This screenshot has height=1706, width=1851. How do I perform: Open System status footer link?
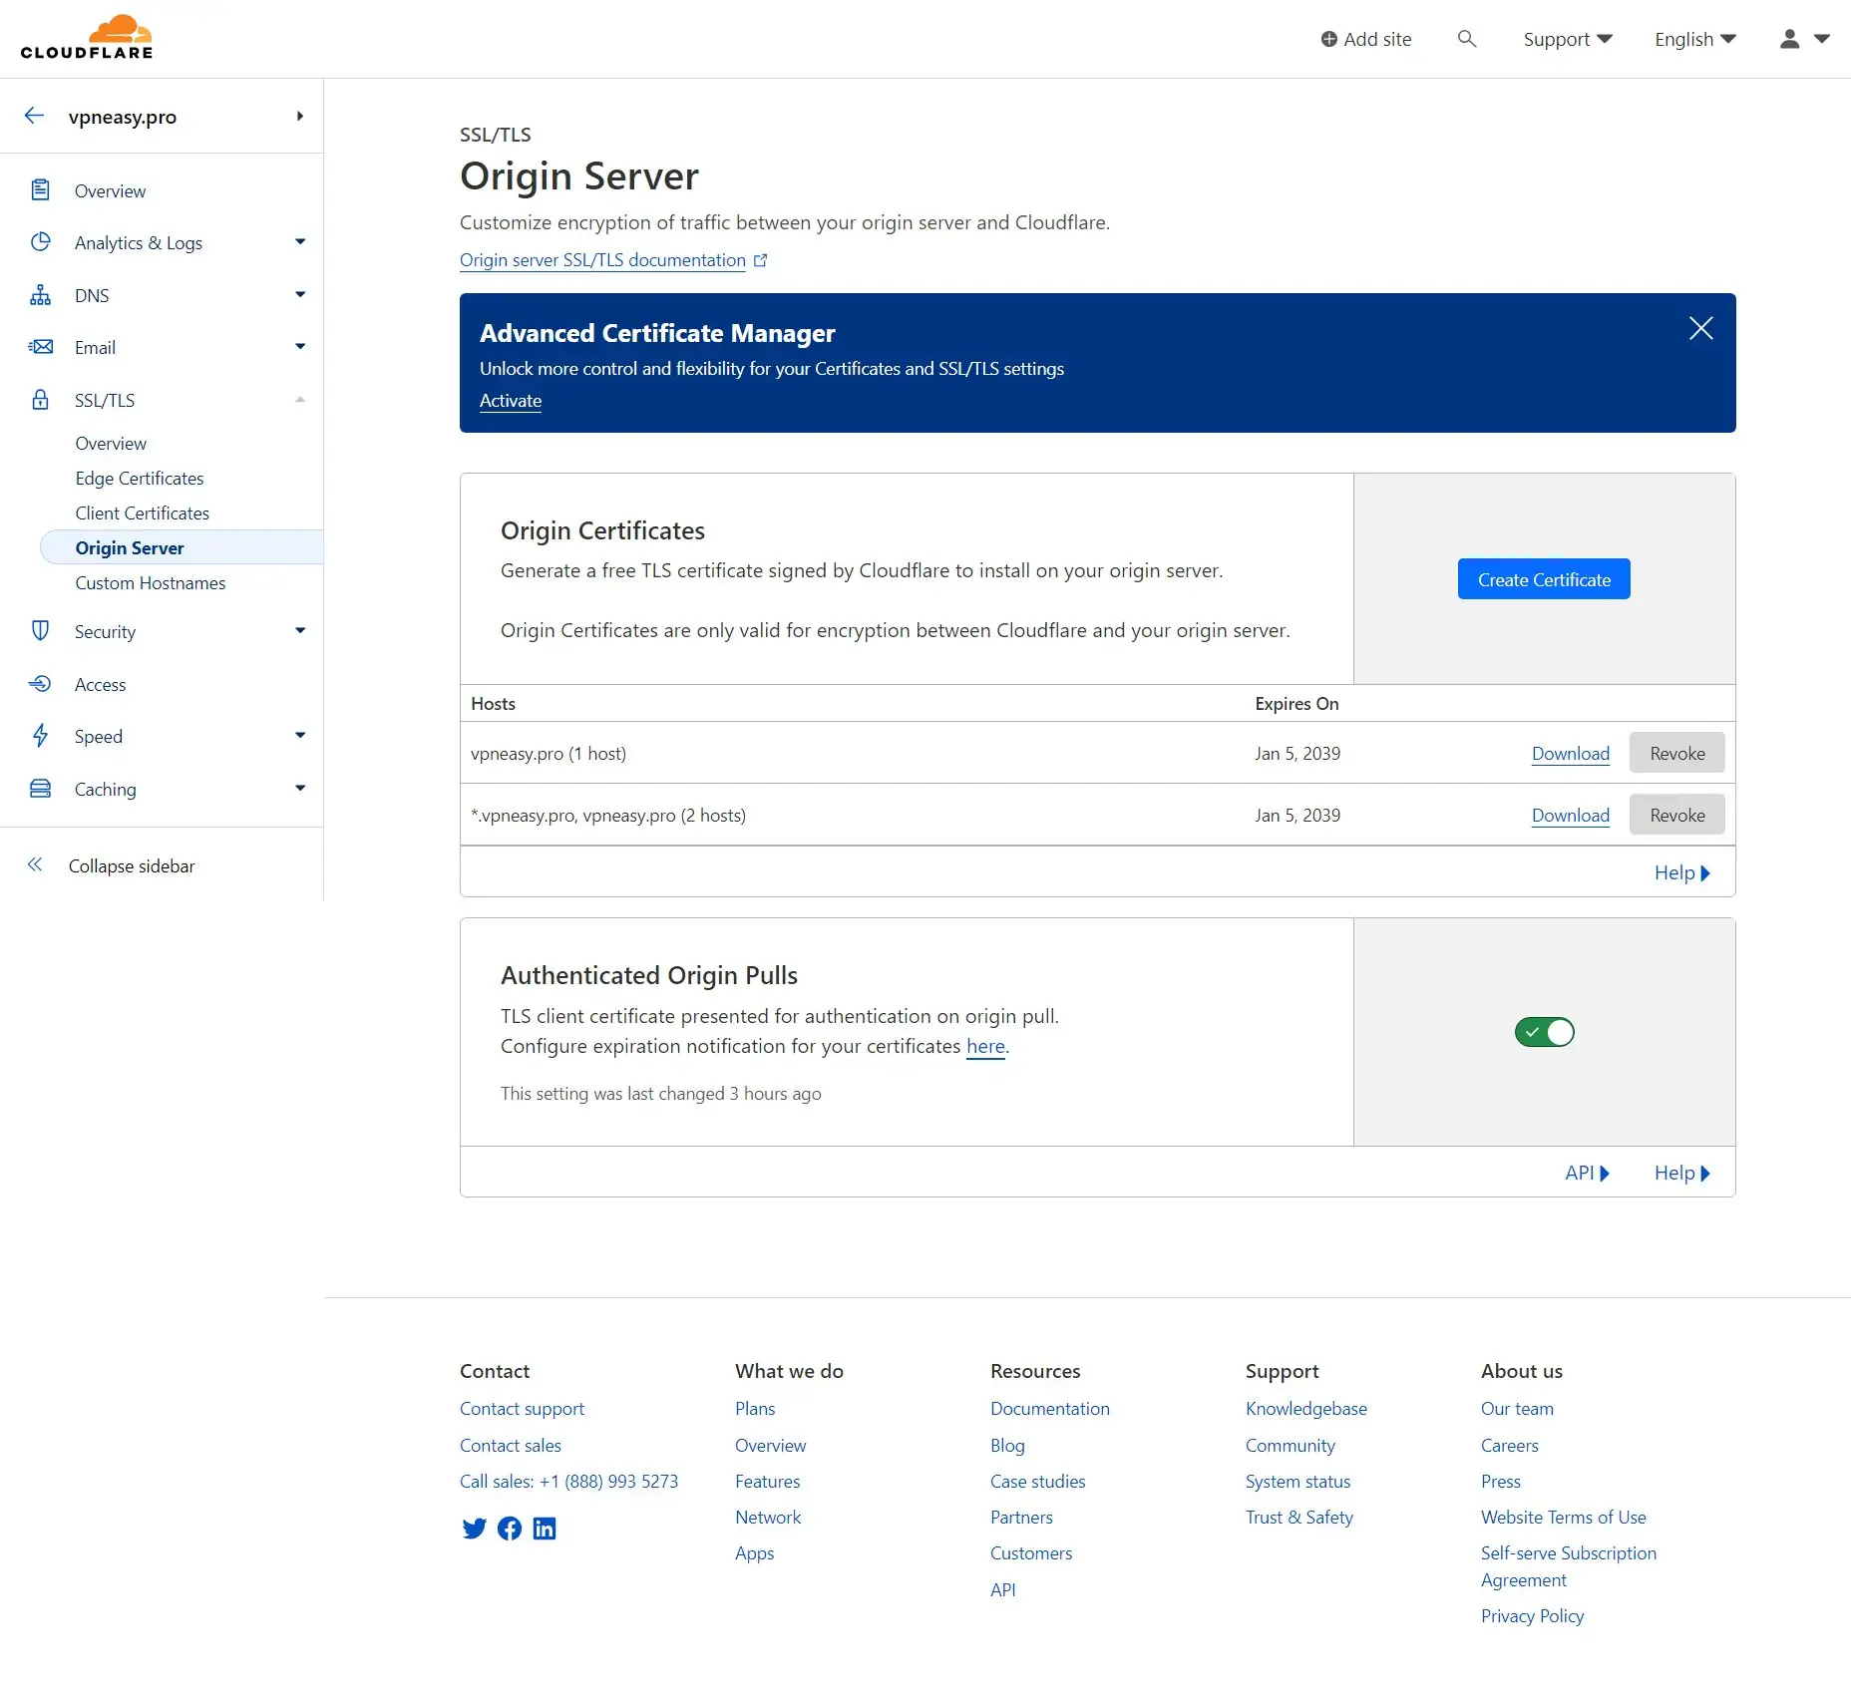pyautogui.click(x=1297, y=1481)
